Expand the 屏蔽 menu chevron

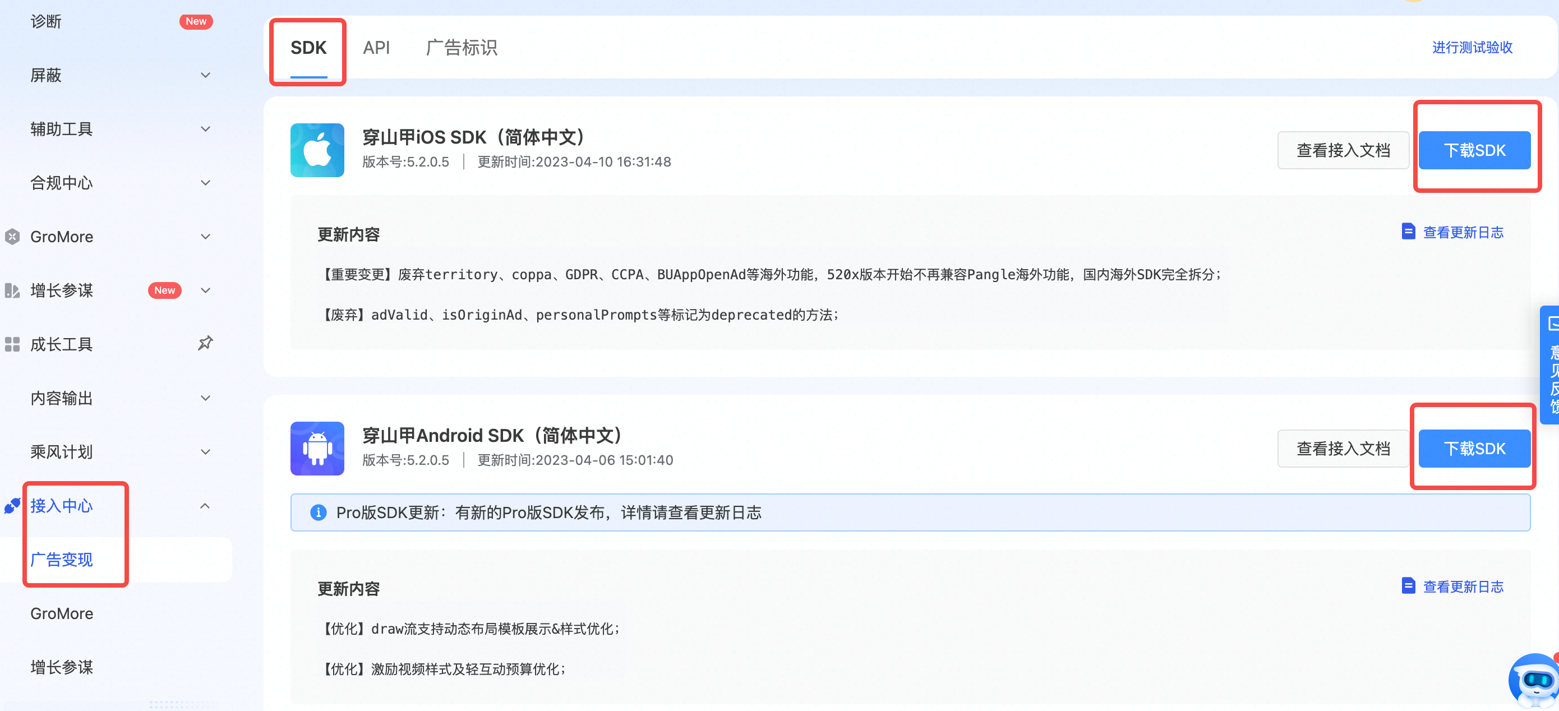[205, 75]
